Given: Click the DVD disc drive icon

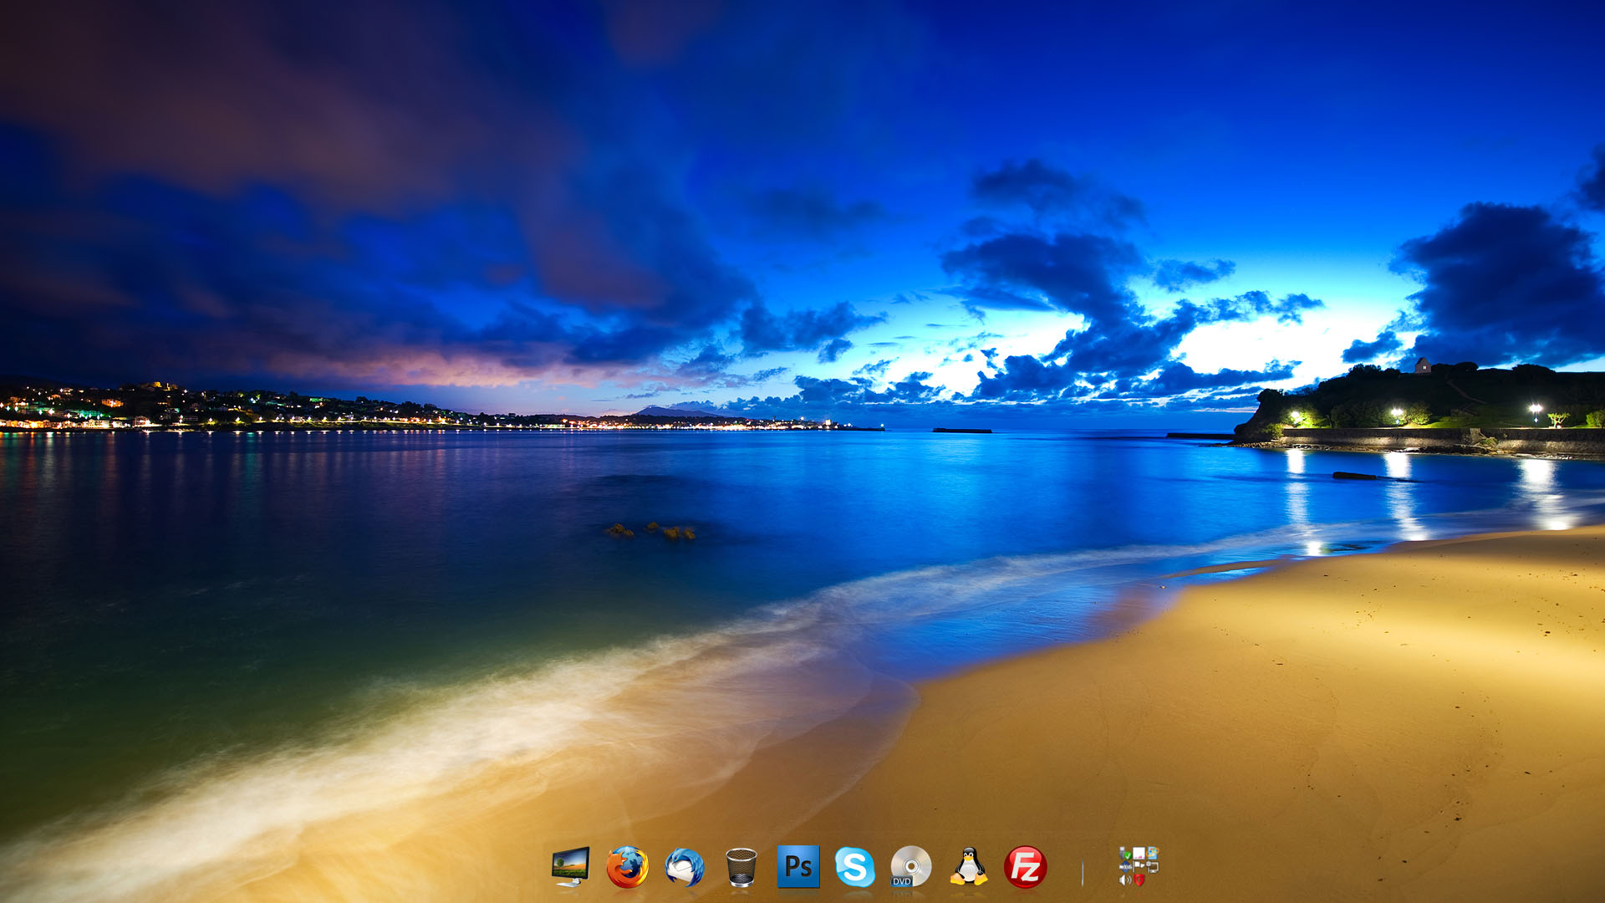Looking at the screenshot, I should click(x=910, y=867).
